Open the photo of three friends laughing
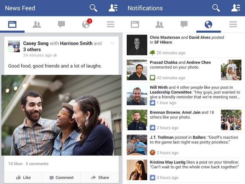This screenshot has width=245, height=184. tap(61, 115)
